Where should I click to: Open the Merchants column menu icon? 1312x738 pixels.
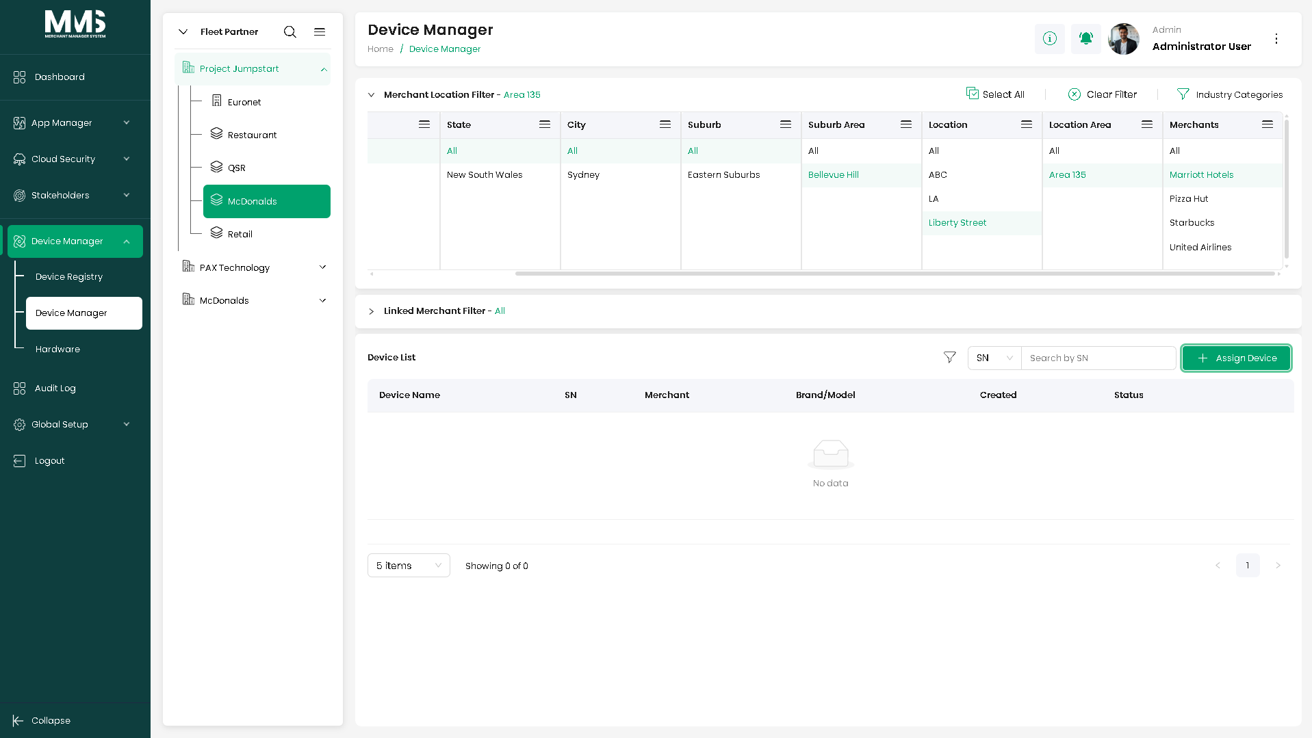(x=1268, y=124)
